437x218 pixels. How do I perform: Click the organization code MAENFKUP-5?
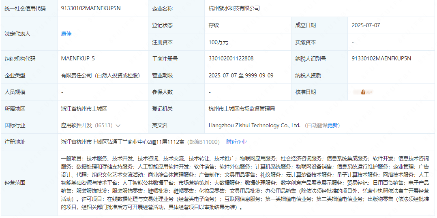(x=78, y=58)
